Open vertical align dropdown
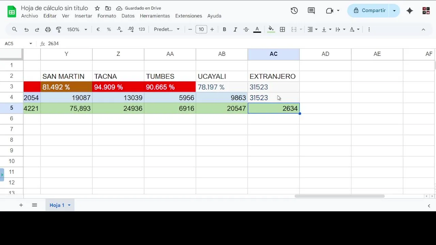This screenshot has height=245, width=436. coord(326,30)
